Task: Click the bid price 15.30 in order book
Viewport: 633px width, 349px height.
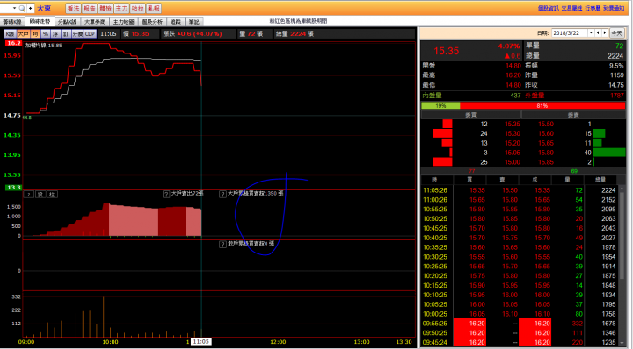Action: click(513, 133)
